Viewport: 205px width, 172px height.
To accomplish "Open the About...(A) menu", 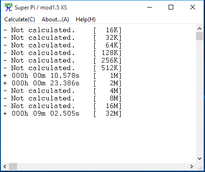I will coord(55,19).
